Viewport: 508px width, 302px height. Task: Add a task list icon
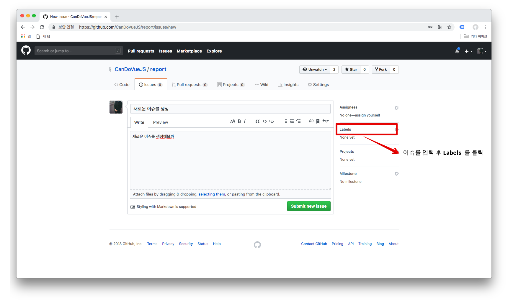[x=298, y=121]
